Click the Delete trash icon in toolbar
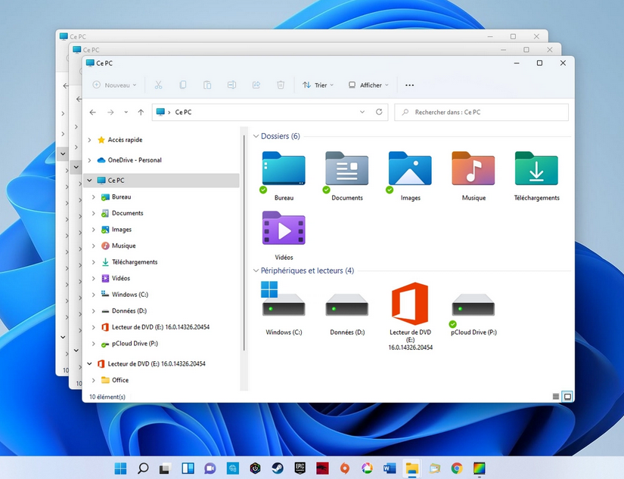 pos(281,85)
